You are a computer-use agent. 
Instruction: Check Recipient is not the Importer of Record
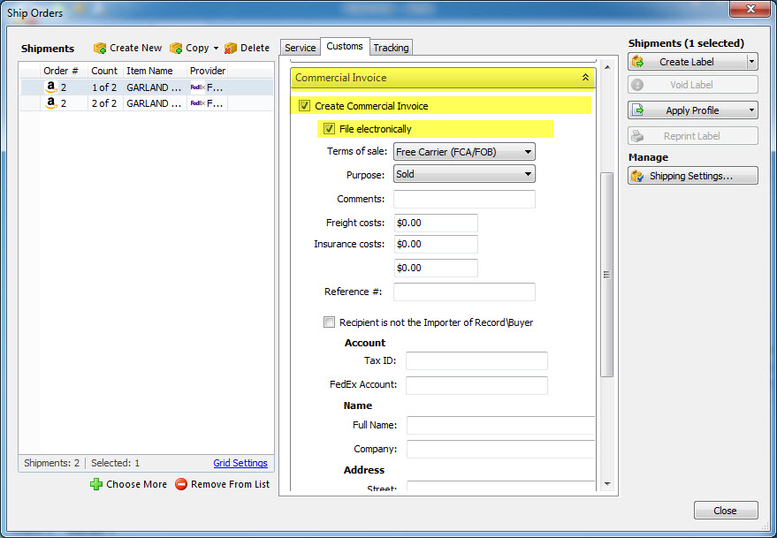330,322
